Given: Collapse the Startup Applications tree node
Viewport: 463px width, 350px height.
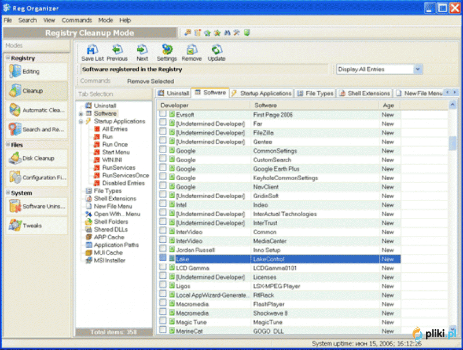Looking at the screenshot, I should (x=81, y=122).
